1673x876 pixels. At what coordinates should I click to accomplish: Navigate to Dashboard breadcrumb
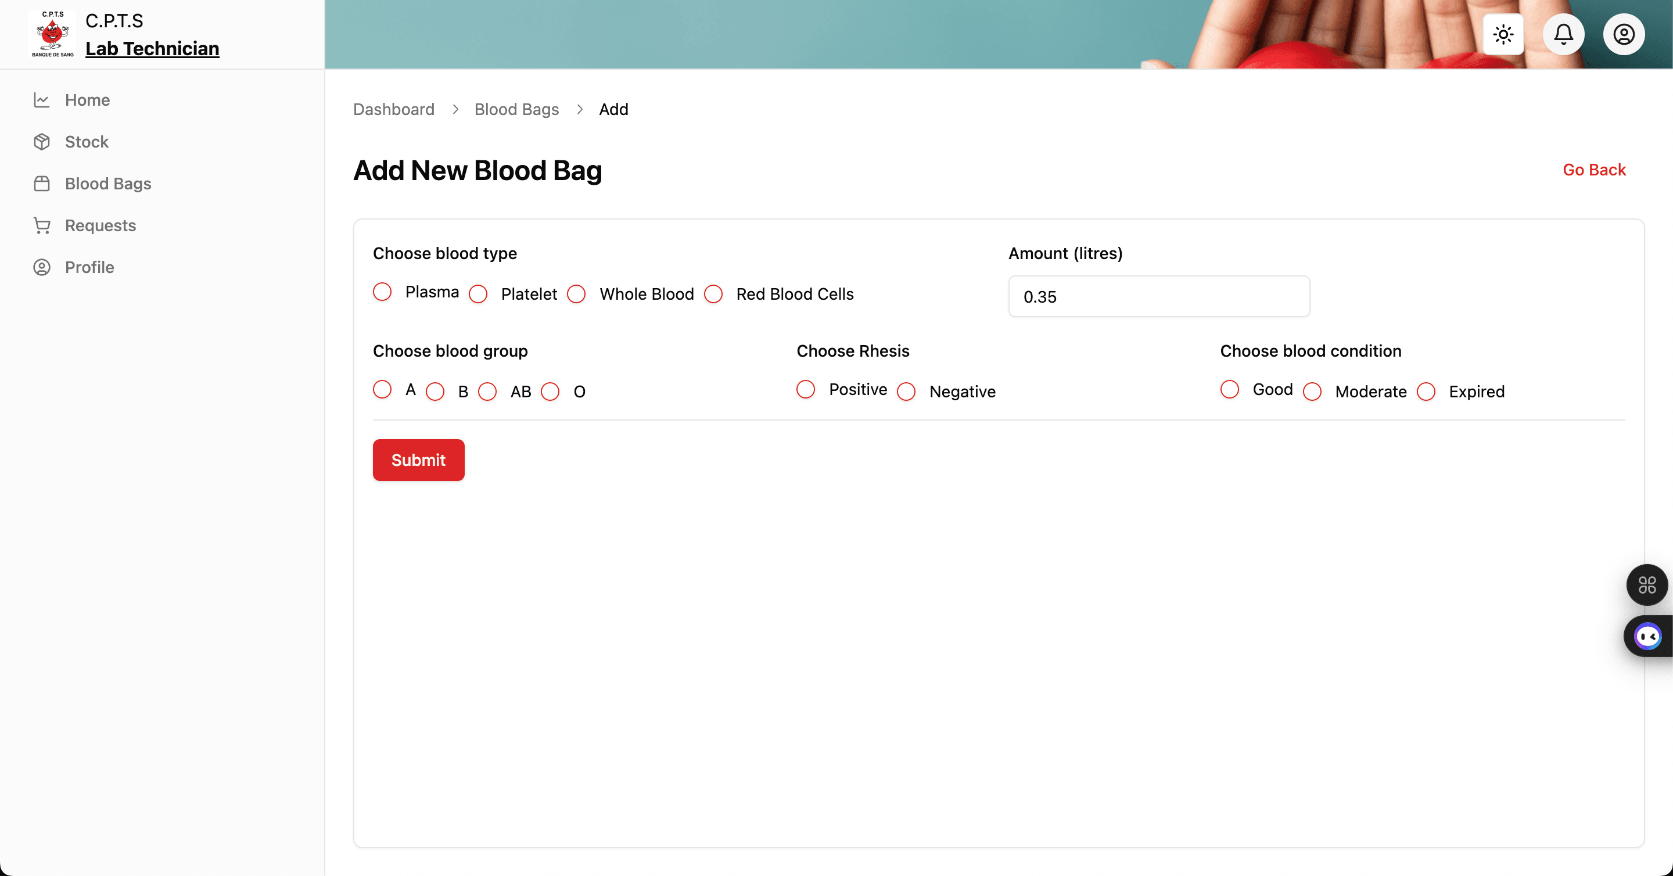click(394, 109)
